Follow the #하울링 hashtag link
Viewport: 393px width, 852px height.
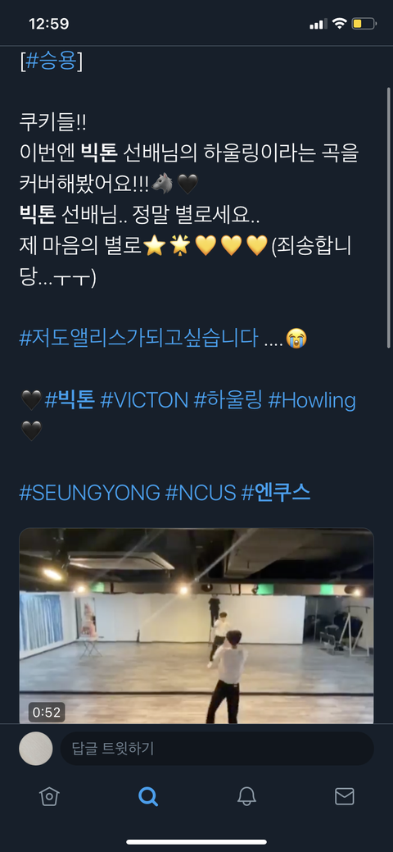[228, 401]
